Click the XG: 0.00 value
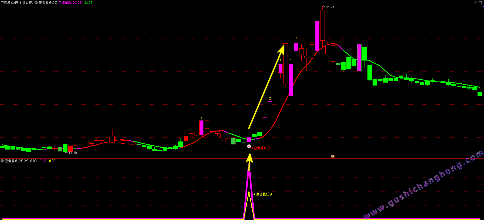 click(x=30, y=161)
